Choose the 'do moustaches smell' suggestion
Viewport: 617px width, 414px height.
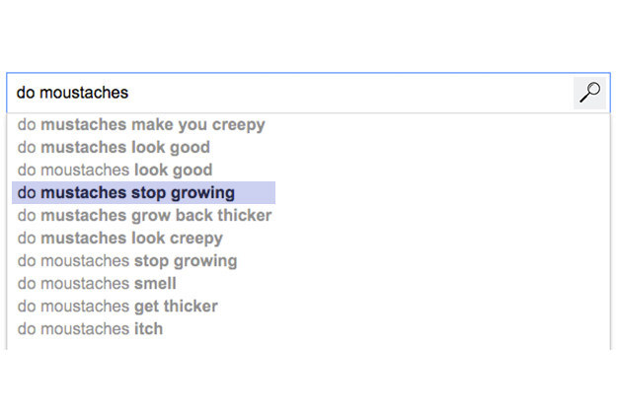(97, 284)
